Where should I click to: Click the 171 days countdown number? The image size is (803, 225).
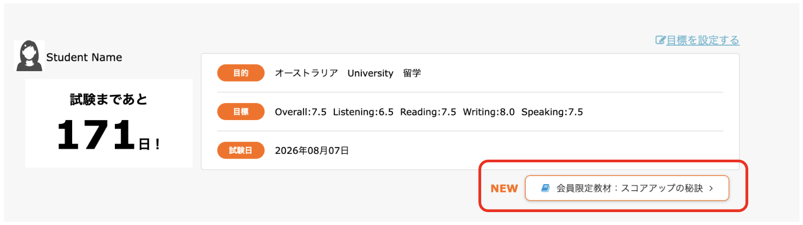click(96, 135)
